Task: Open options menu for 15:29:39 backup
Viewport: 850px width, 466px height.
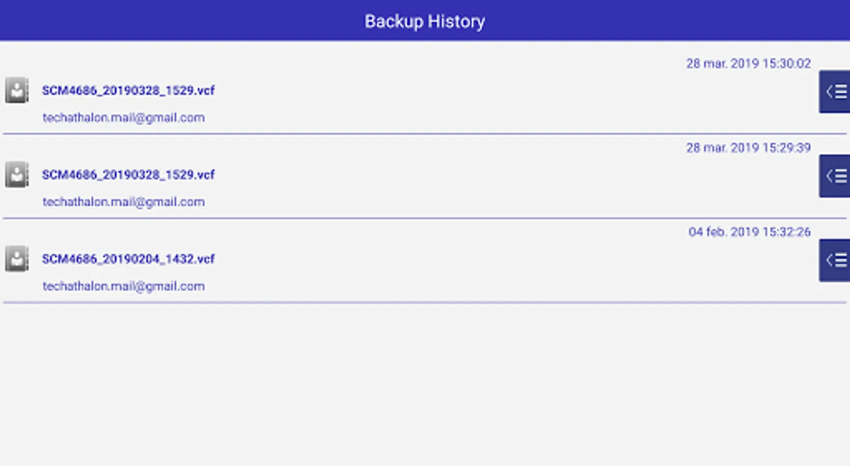Action: pos(835,176)
